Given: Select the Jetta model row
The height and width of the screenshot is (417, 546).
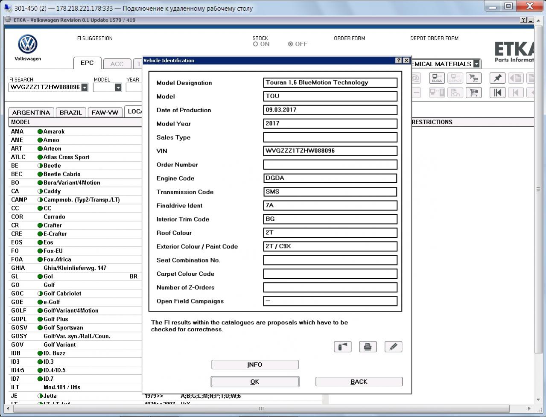Looking at the screenshot, I should coord(75,396).
